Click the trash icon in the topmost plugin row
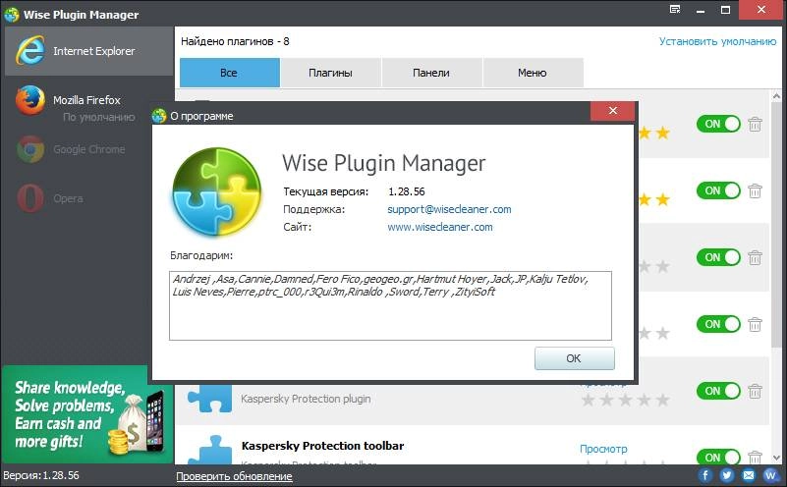787x487 pixels. (x=755, y=124)
